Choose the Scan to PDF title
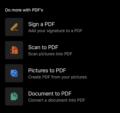Screen dimensions: 120x113 [43, 47]
